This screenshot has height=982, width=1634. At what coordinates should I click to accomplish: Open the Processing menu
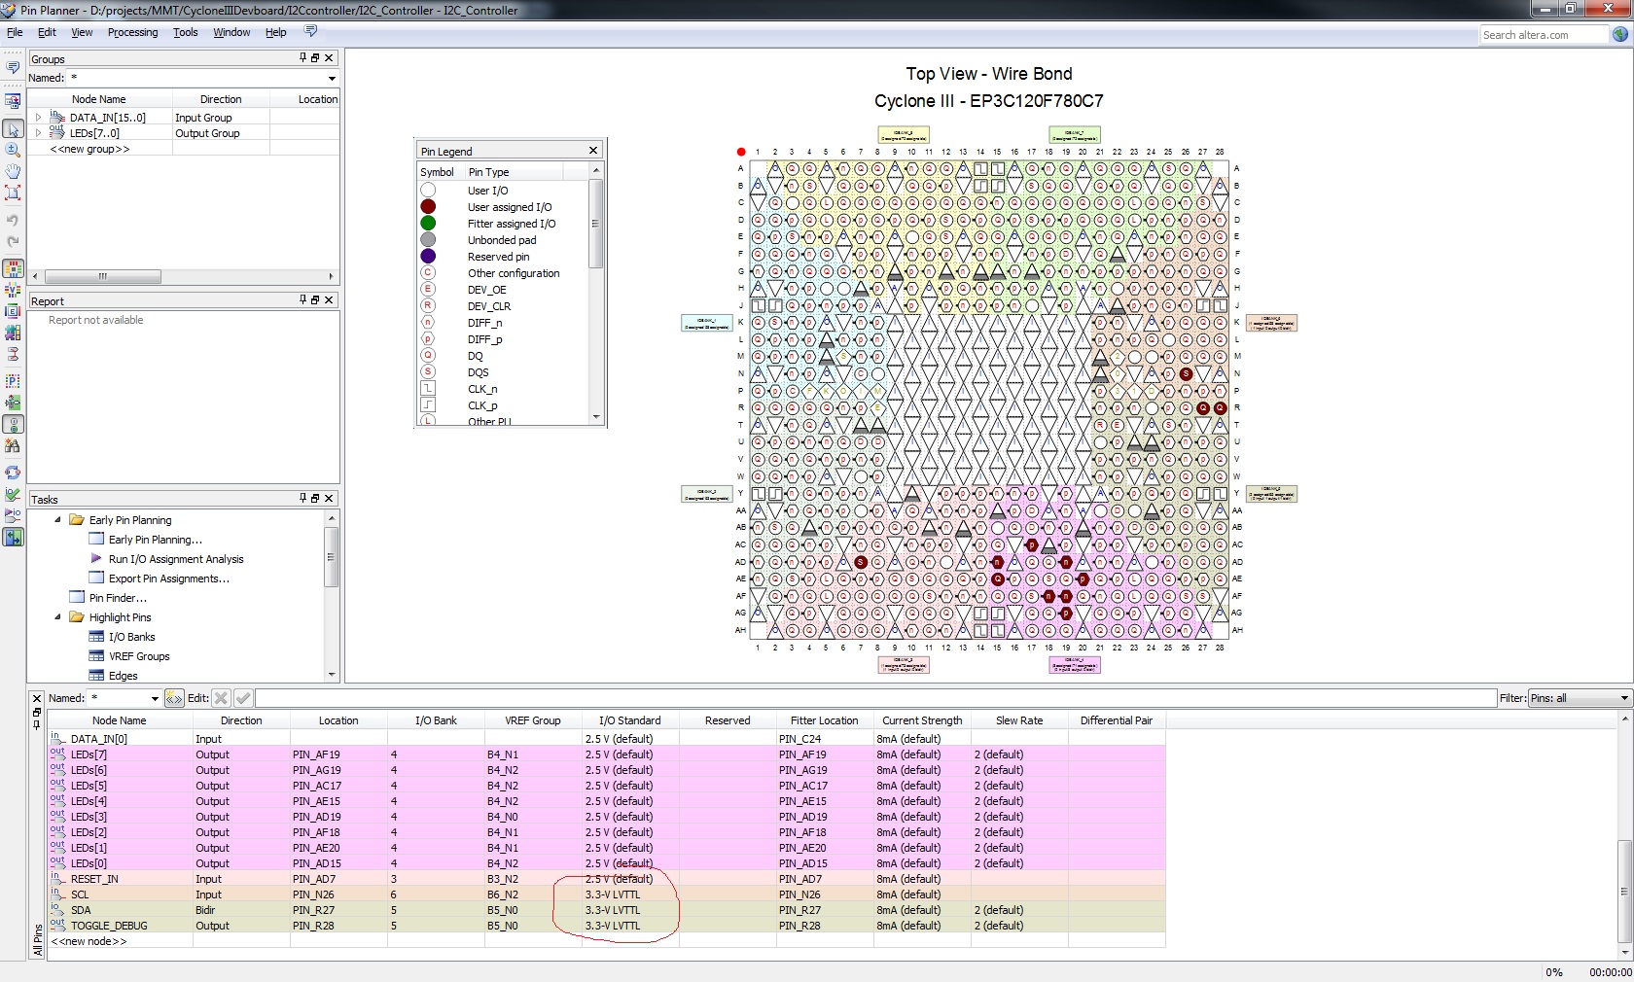pos(132,32)
